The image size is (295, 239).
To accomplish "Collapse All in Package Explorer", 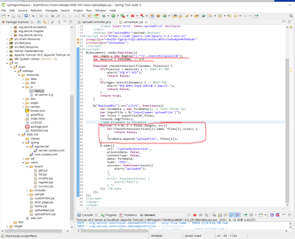I will 39,22.
